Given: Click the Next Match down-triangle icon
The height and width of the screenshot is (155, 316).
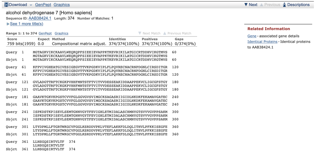Looking at the screenshot, I should click(140, 33).
